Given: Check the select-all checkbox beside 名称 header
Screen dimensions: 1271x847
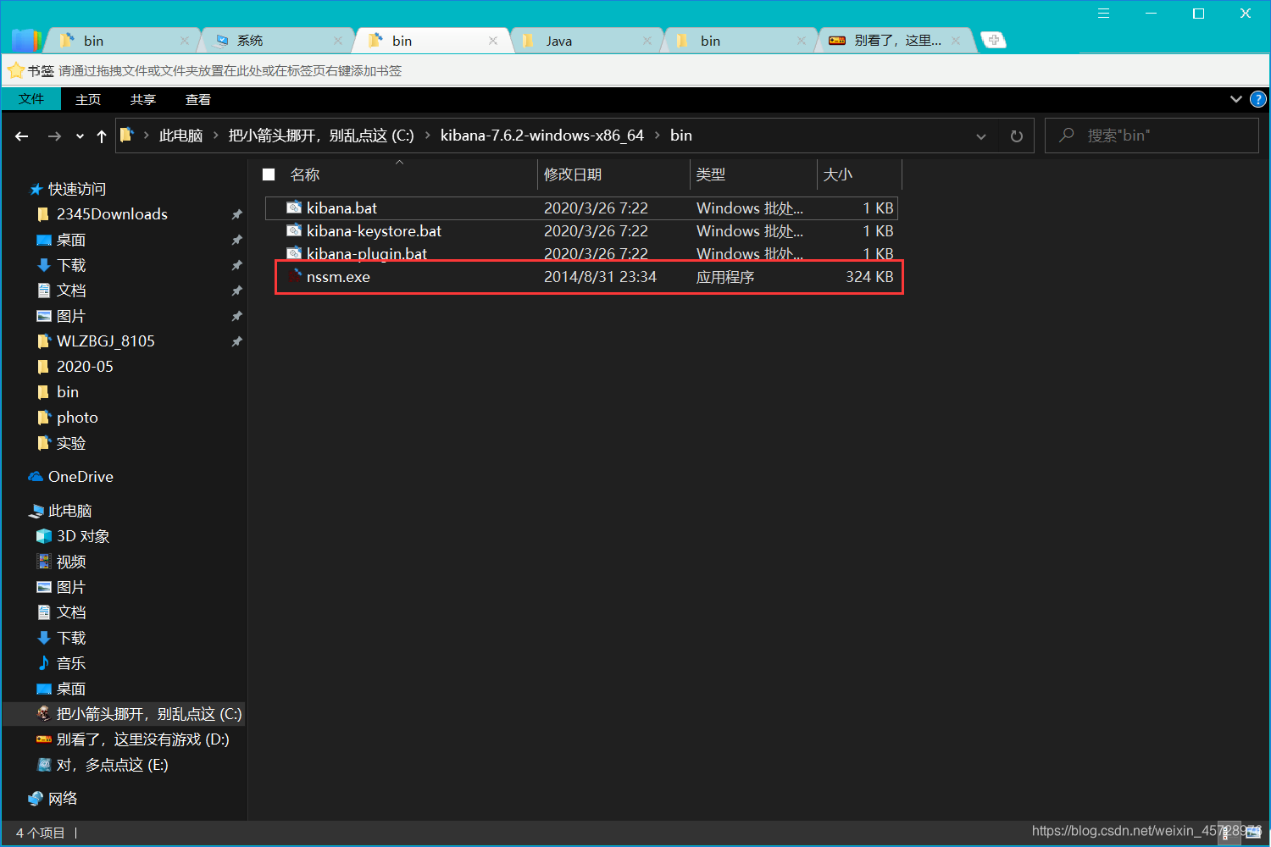Looking at the screenshot, I should tap(269, 174).
